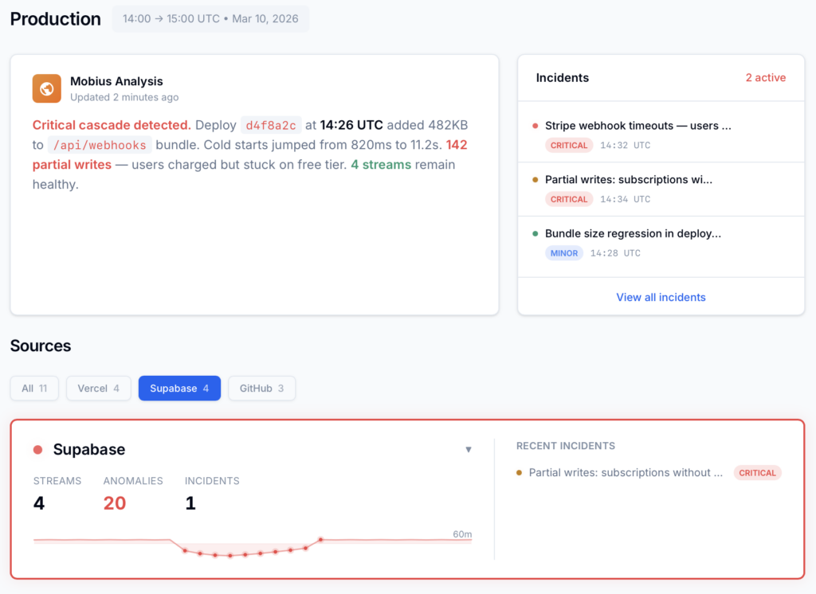
Task: Click the MINOR badge on bundle regression
Action: pos(564,253)
